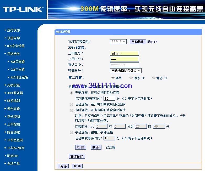Open 高级设置 advanced settings

point(77,156)
